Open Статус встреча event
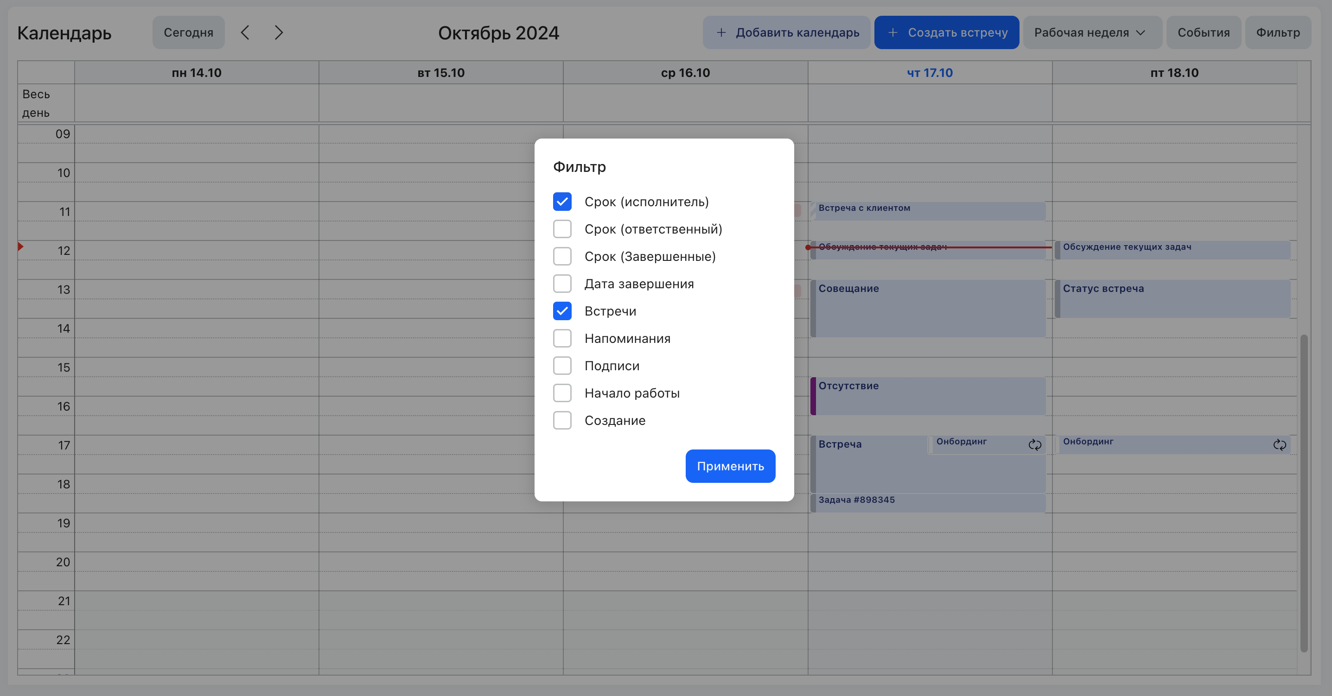1332x696 pixels. 1172,299
